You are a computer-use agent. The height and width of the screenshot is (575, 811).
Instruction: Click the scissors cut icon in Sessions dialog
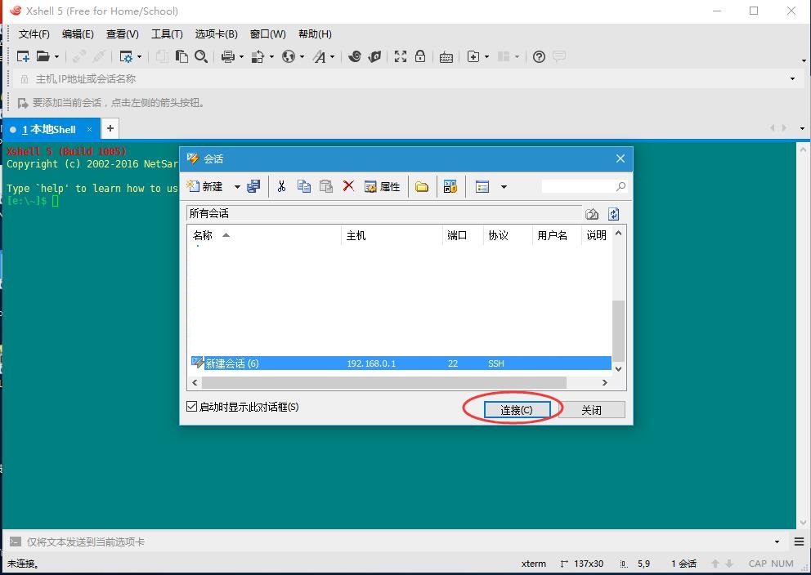pos(281,186)
